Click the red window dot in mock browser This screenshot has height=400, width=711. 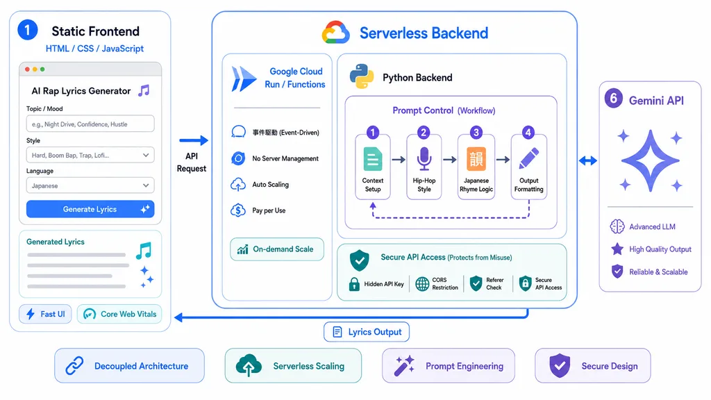pos(27,69)
